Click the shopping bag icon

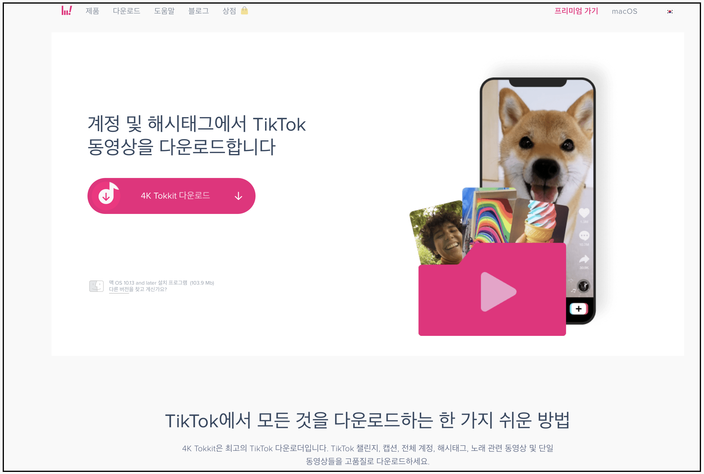(244, 11)
